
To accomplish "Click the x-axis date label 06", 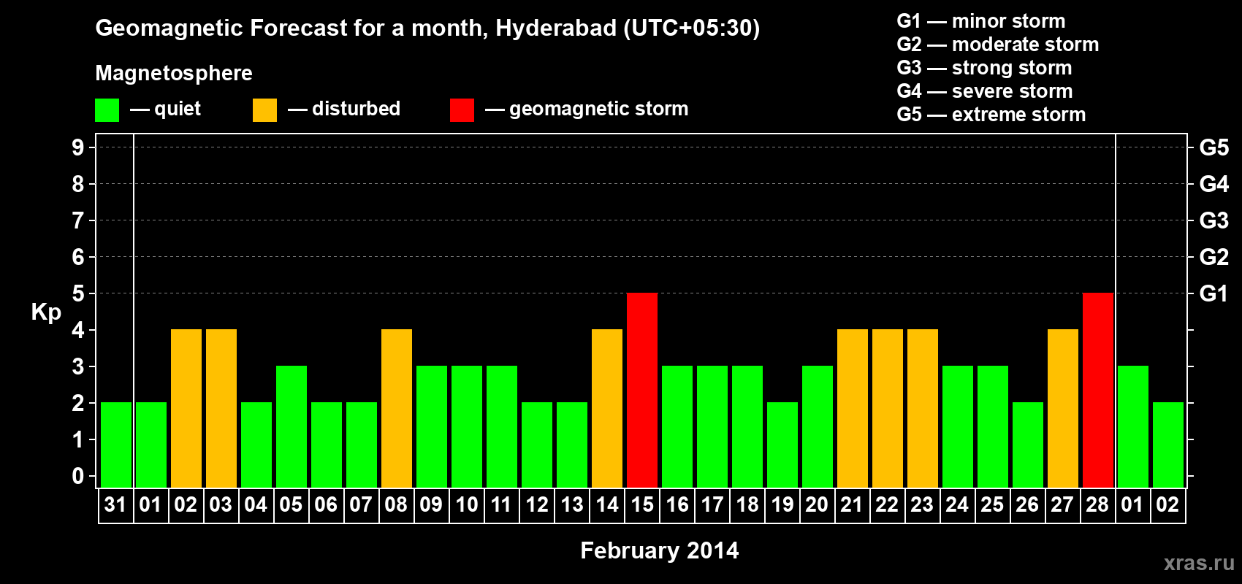I will pyautogui.click(x=326, y=505).
